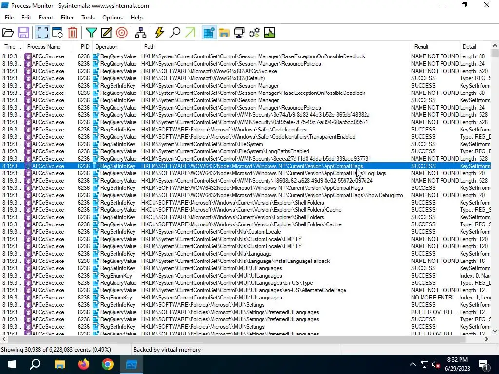Open Find using the magnifier toolbar icon
The width and height of the screenshot is (499, 374).
pos(175,33)
